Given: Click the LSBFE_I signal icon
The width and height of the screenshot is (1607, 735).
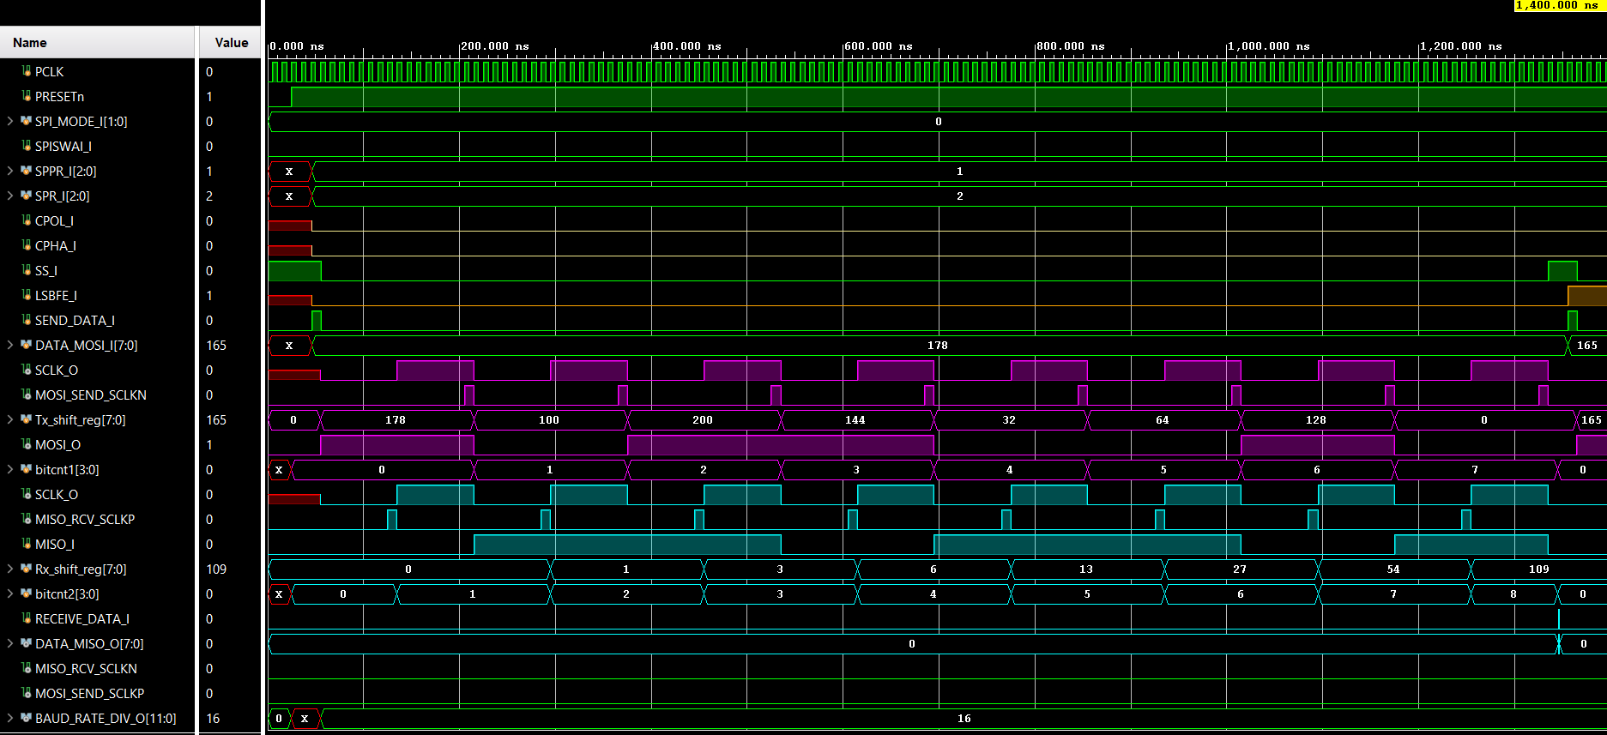Looking at the screenshot, I should pos(27,296).
